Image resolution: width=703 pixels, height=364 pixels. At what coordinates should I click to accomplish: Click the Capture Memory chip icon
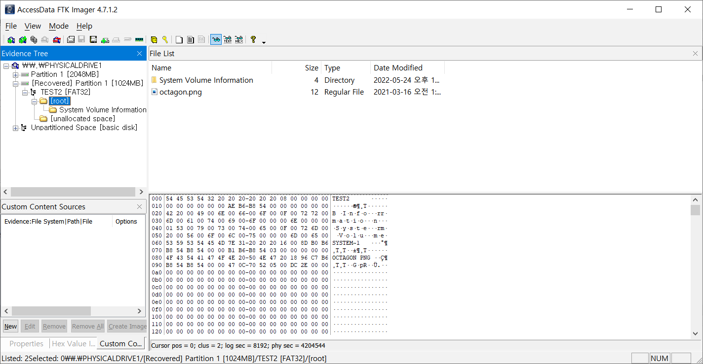pyautogui.click(x=139, y=39)
